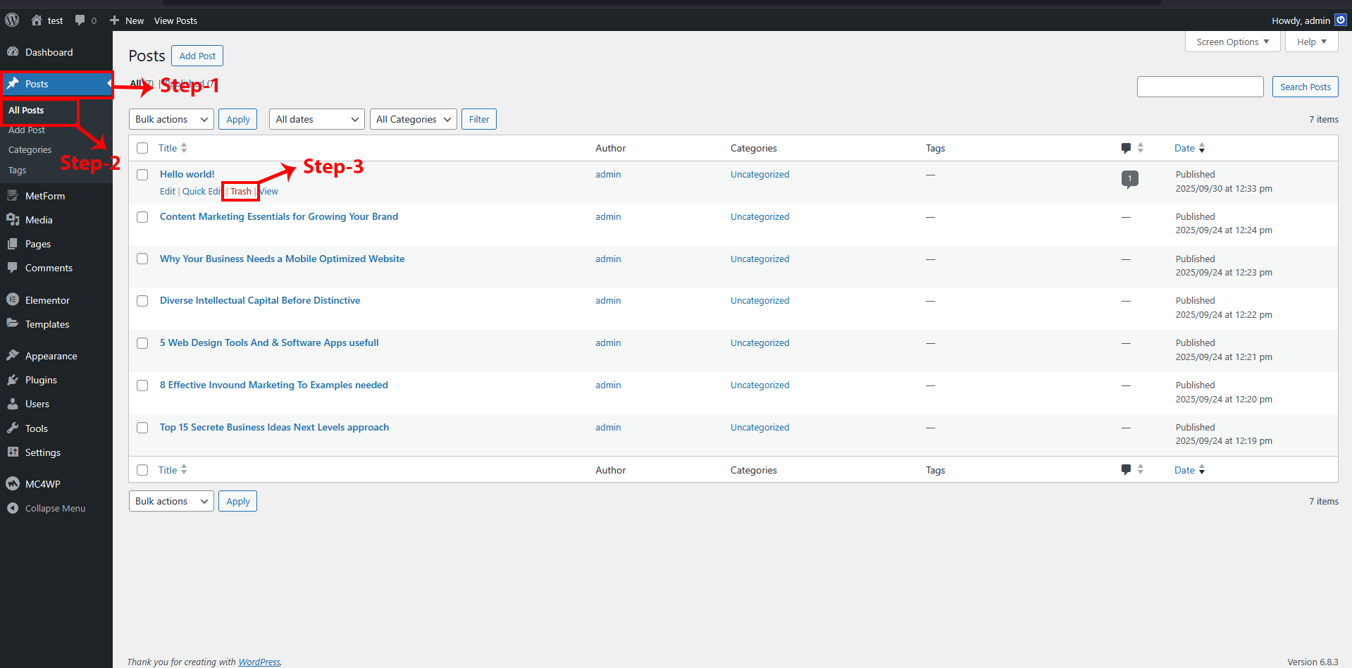
Task: Click the Elementor icon in sidebar
Action: (13, 299)
